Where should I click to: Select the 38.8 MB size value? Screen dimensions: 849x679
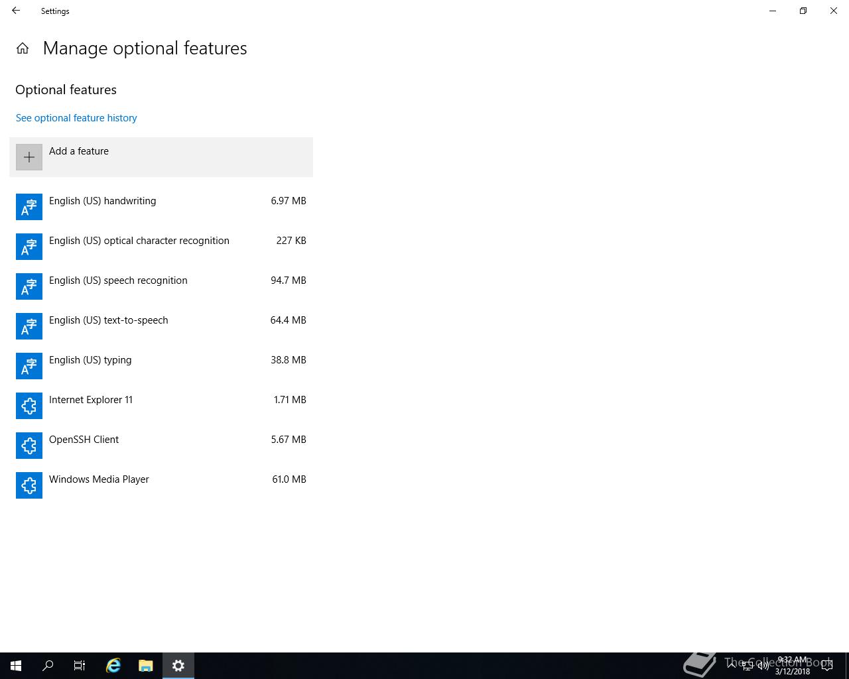pyautogui.click(x=289, y=360)
